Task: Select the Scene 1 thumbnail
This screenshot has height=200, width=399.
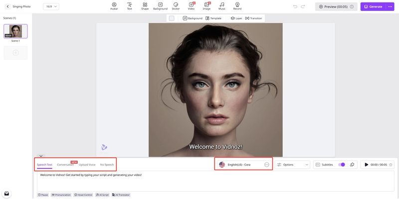Action: [15, 31]
